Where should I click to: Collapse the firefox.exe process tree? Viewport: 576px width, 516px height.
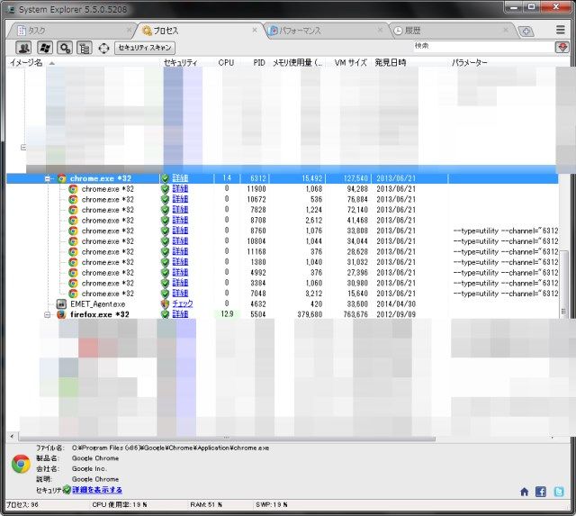tap(48, 314)
